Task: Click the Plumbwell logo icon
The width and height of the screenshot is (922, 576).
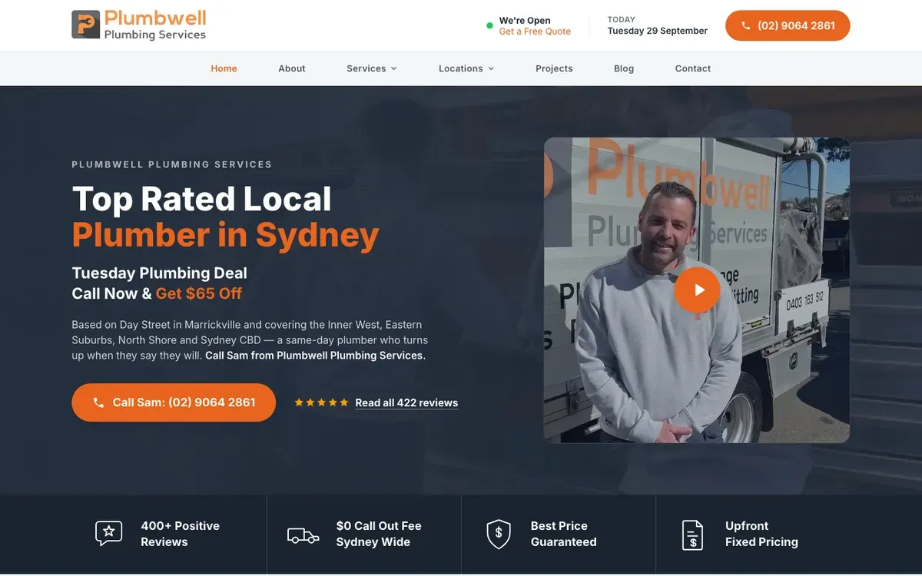Action: pos(86,25)
